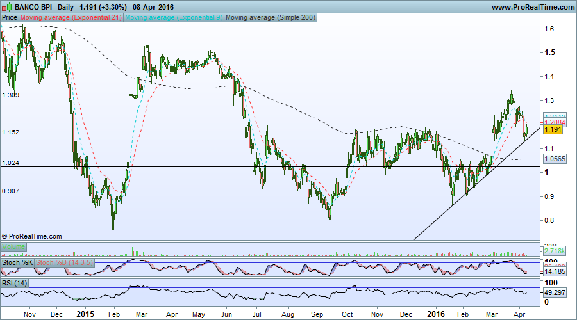The height and width of the screenshot is (320, 577).
Task: Click the Sep month label on time axis
Action: [317, 314]
